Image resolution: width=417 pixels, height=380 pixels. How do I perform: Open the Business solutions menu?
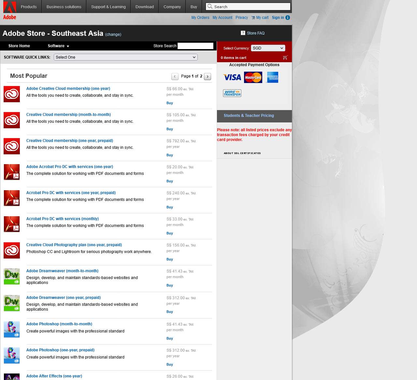tap(64, 7)
